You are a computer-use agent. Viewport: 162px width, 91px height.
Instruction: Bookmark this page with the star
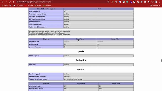(x=108, y=2)
